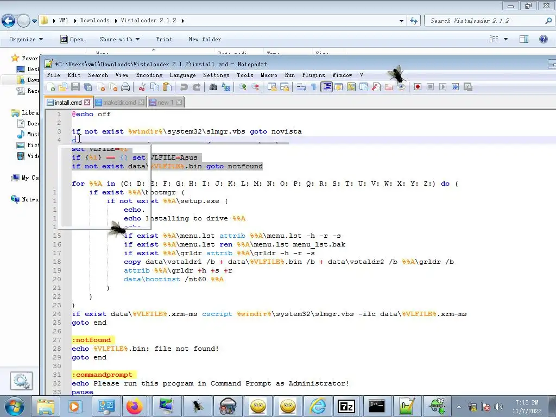
Task: Click the volume speaker tray icon
Action: [x=498, y=407]
